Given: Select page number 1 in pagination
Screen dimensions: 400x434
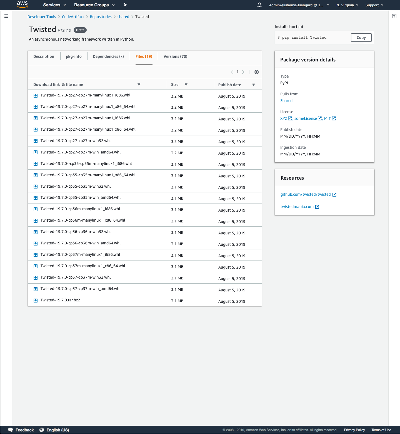Looking at the screenshot, I should [237, 72].
